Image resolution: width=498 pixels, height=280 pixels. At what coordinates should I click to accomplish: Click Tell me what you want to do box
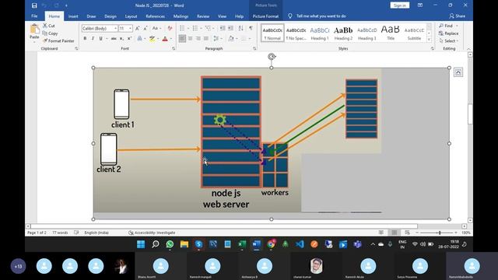pyautogui.click(x=321, y=16)
